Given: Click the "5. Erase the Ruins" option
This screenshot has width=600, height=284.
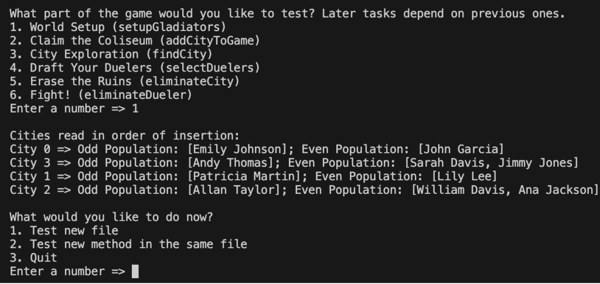Looking at the screenshot, I should [124, 81].
